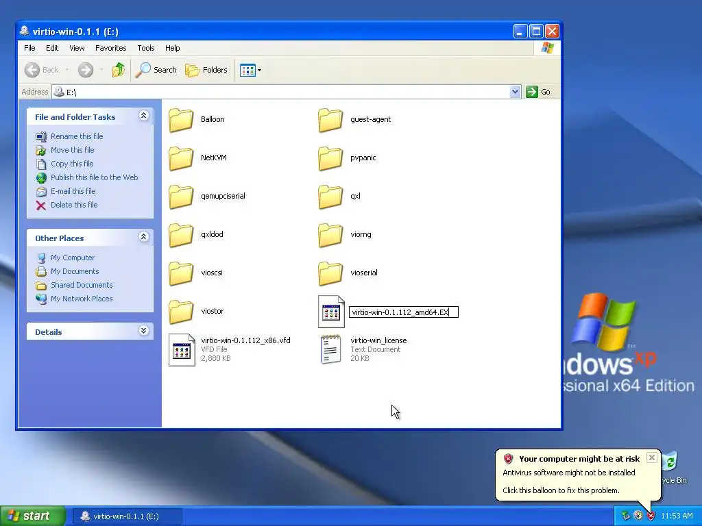The height and width of the screenshot is (526, 702).
Task: Toggle the Folders pane
Action: 206,70
